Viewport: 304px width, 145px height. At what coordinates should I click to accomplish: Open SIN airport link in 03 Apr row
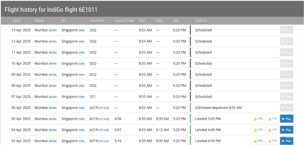(x=81, y=141)
